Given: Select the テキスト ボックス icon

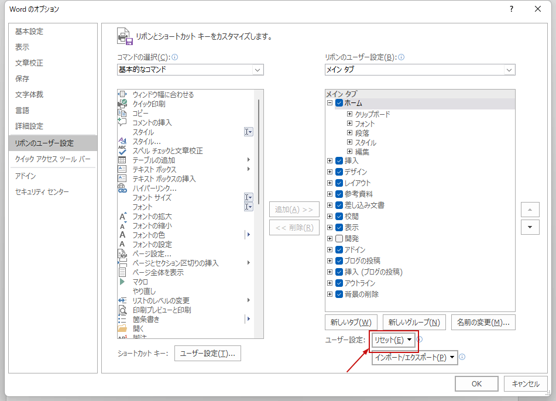Looking at the screenshot, I should pos(122,169).
